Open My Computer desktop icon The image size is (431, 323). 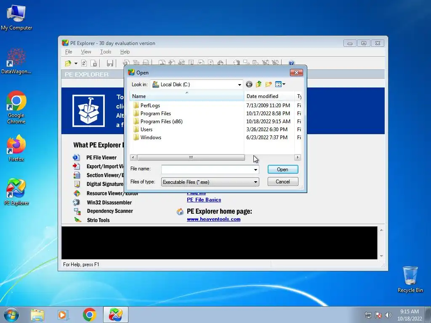(x=16, y=18)
